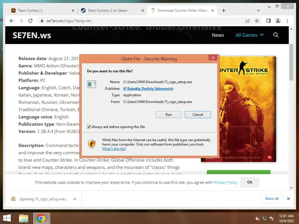
Task: Open the News menu item
Action: click(x=218, y=35)
